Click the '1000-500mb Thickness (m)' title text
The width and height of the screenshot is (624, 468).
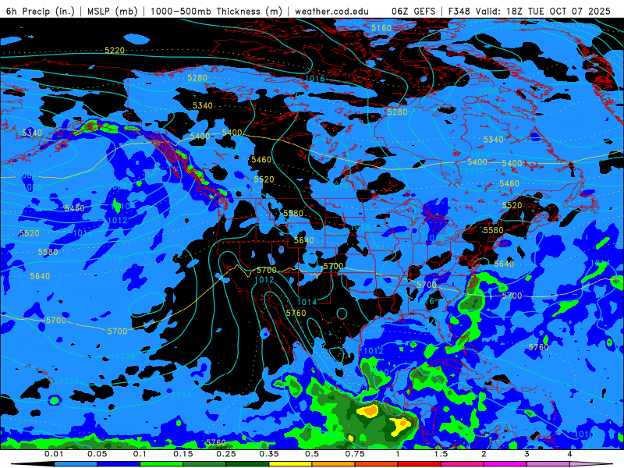tap(216, 11)
